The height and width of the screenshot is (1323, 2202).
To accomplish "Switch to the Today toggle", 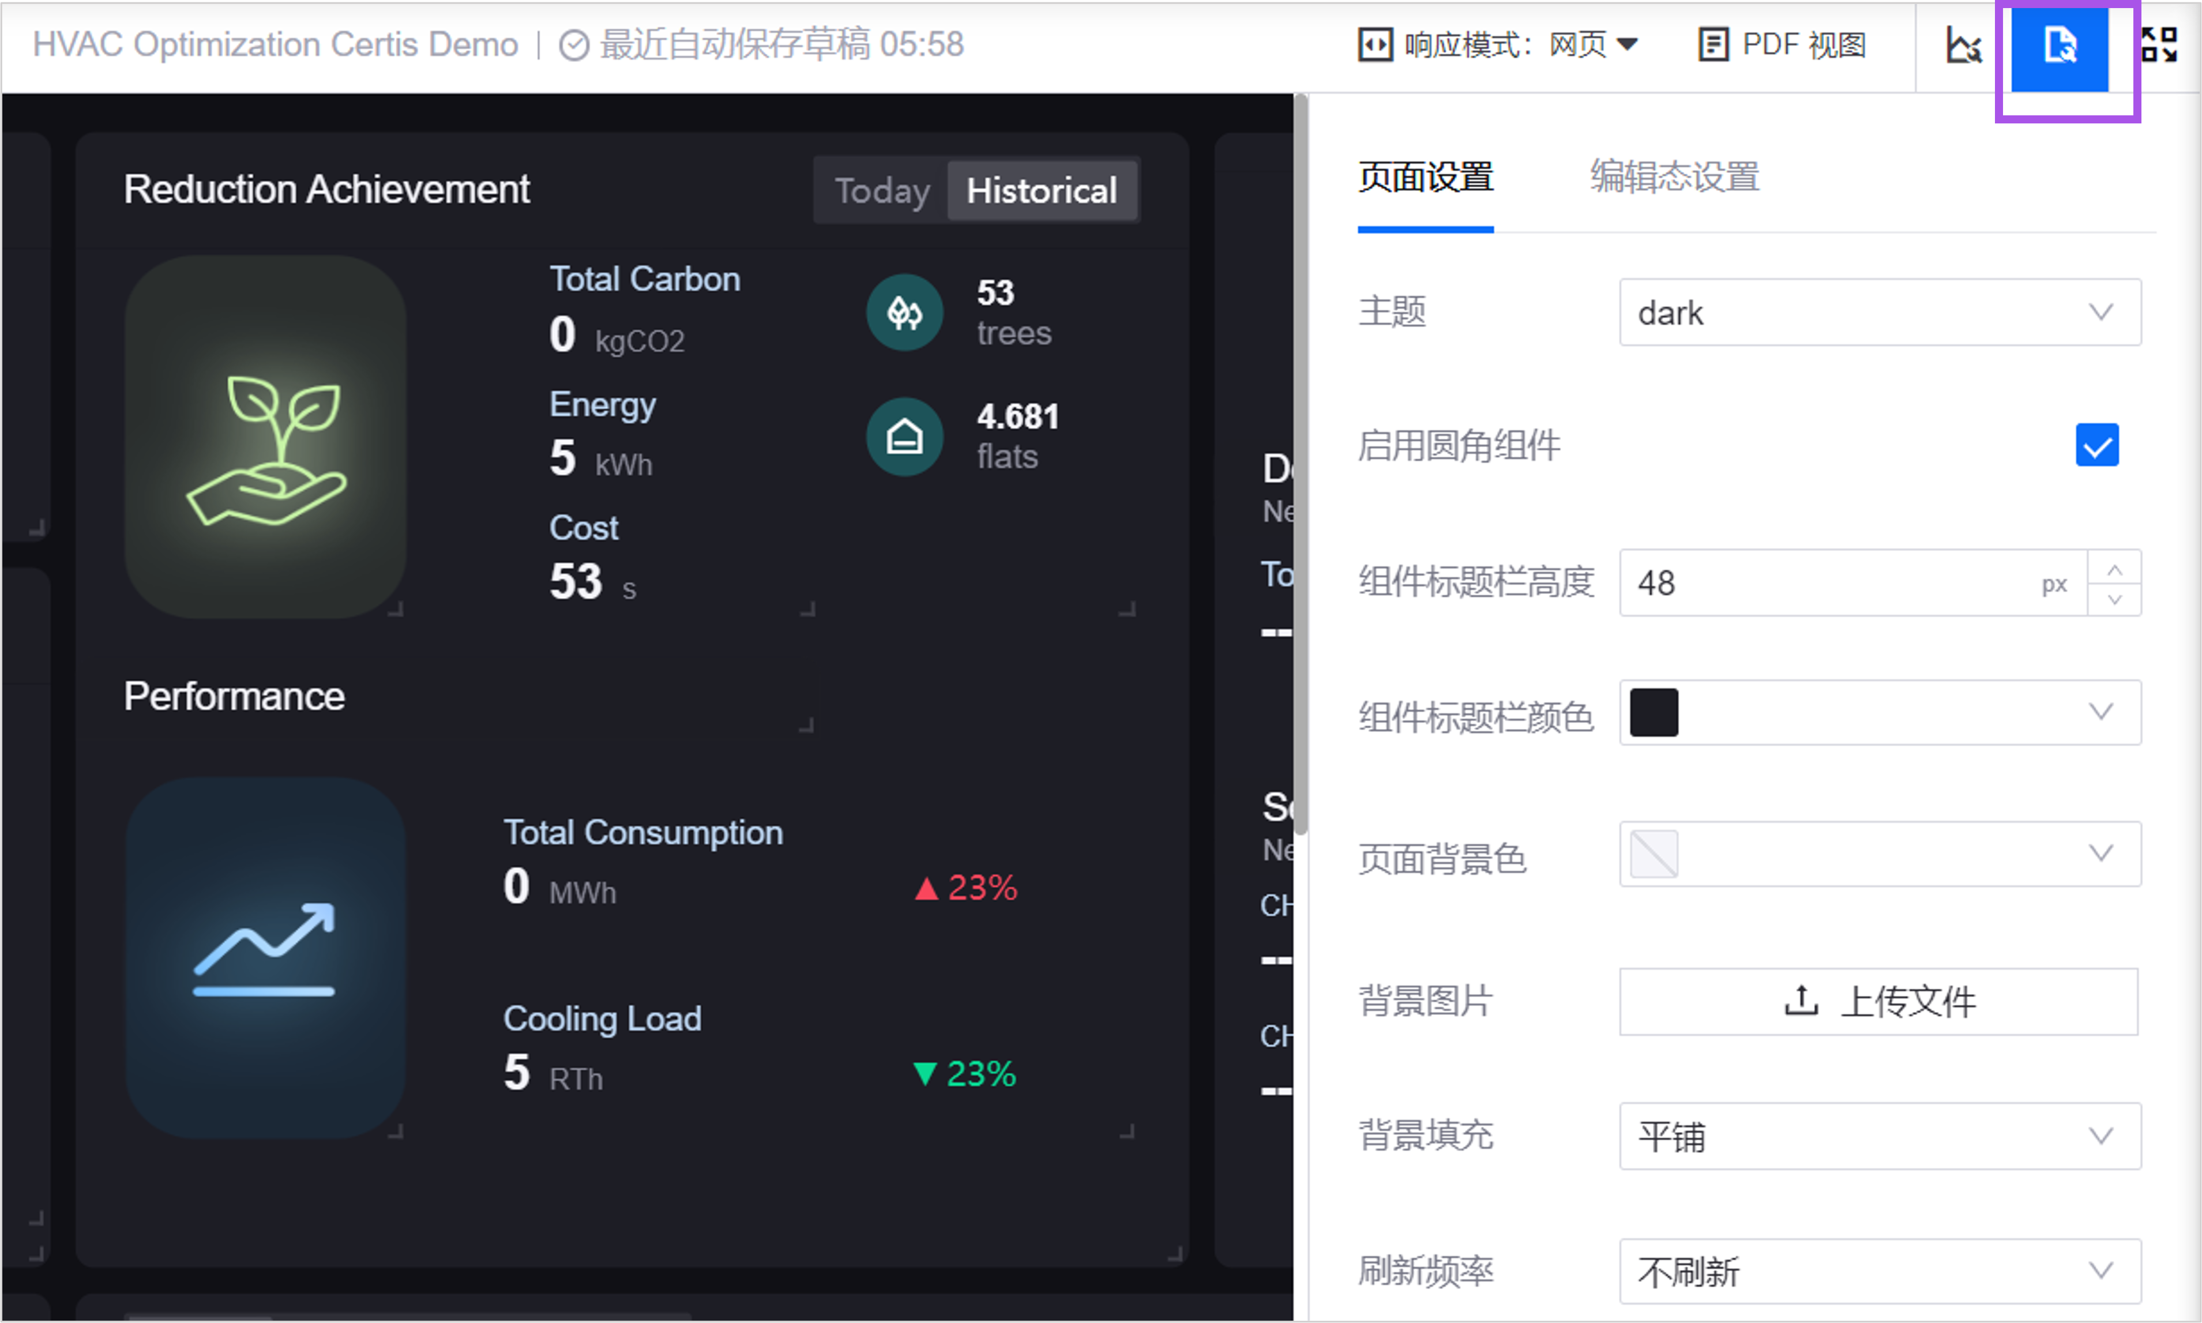I will [882, 190].
